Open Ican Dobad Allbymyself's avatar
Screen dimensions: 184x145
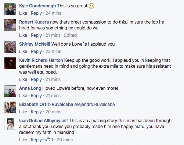(x=10, y=124)
